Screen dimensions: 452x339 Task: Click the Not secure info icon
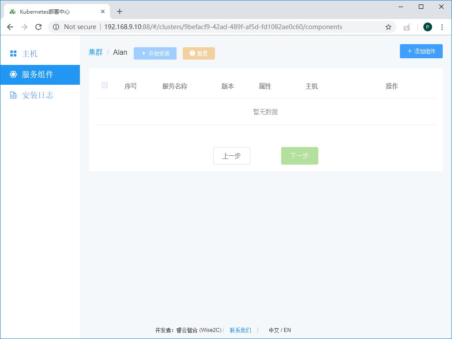pyautogui.click(x=56, y=26)
